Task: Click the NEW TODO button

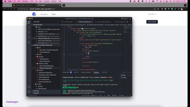Action: coord(152,22)
